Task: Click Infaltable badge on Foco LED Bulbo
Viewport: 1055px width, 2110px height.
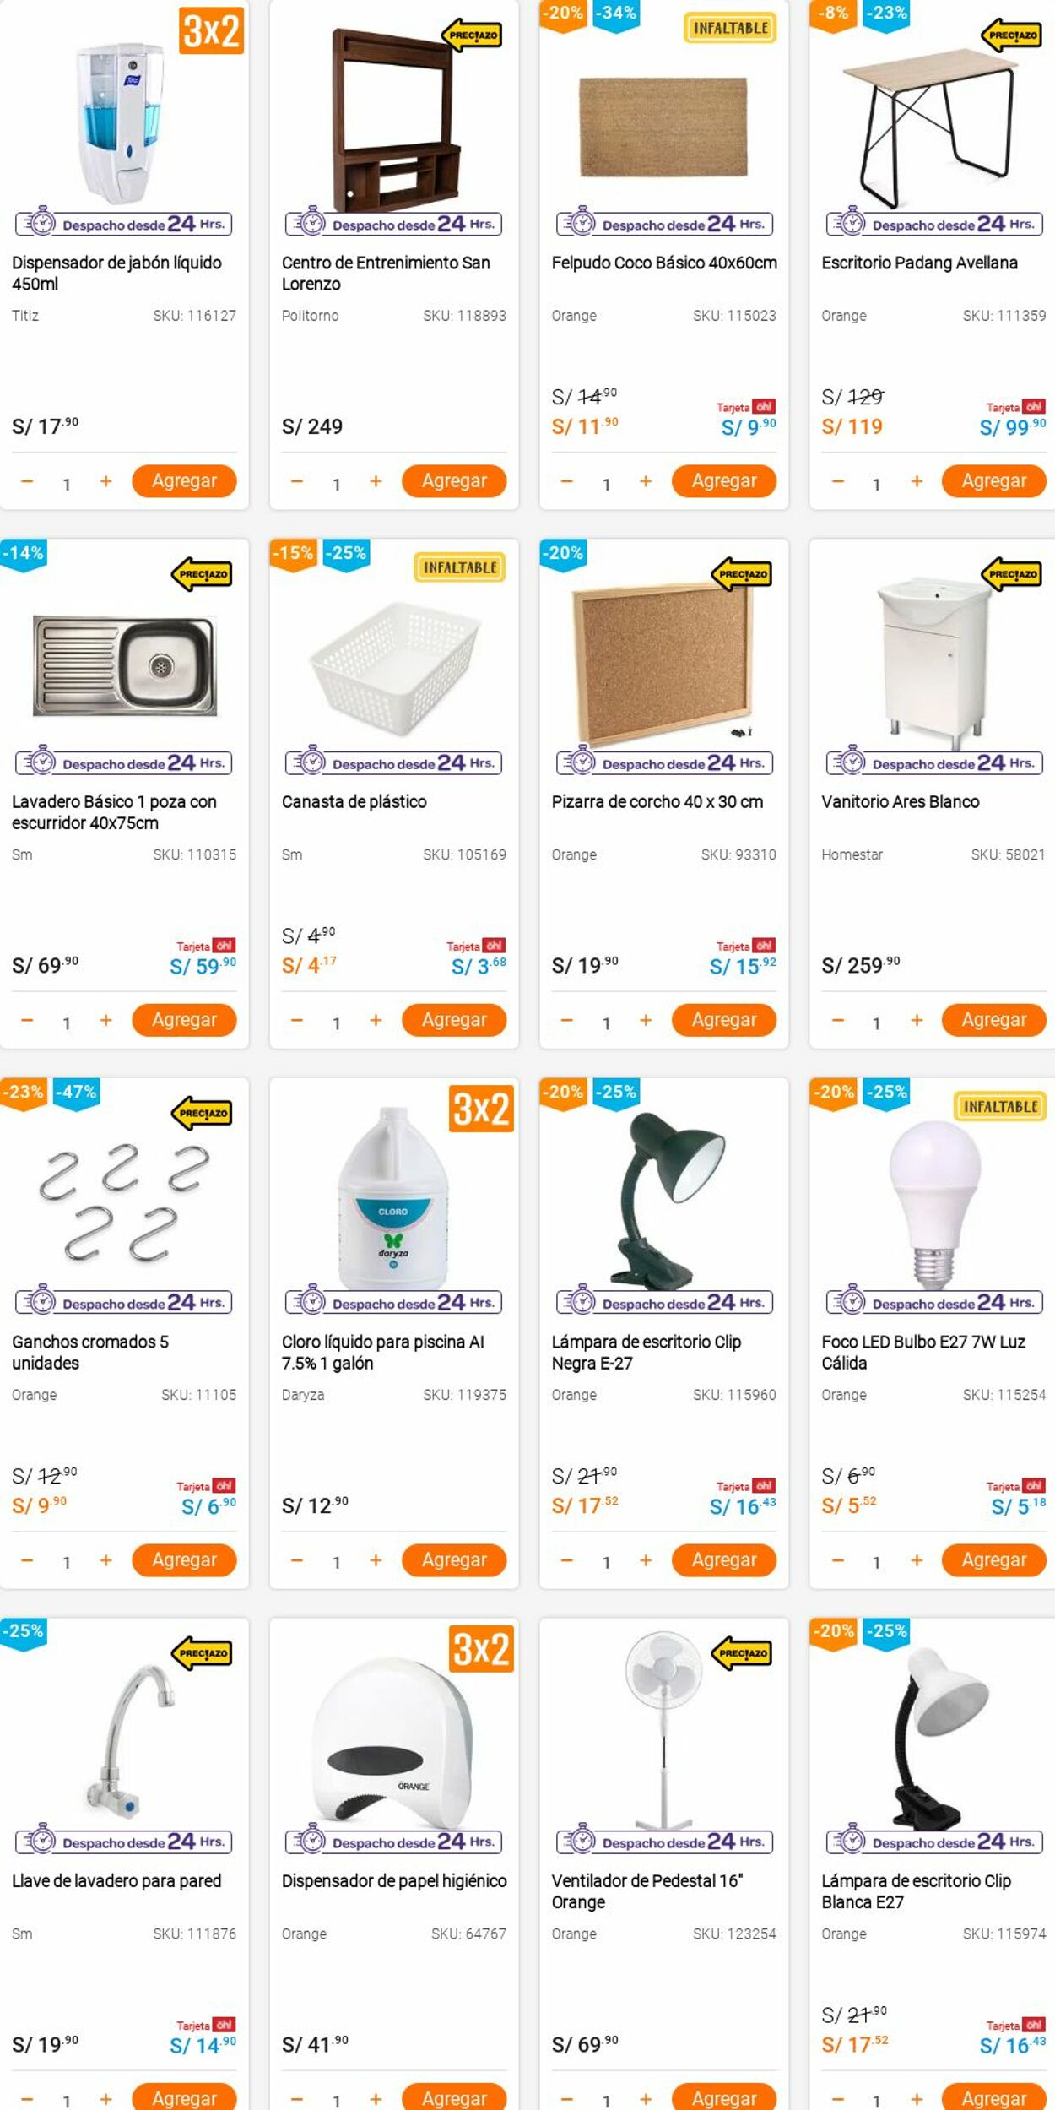Action: pyautogui.click(x=1000, y=1107)
